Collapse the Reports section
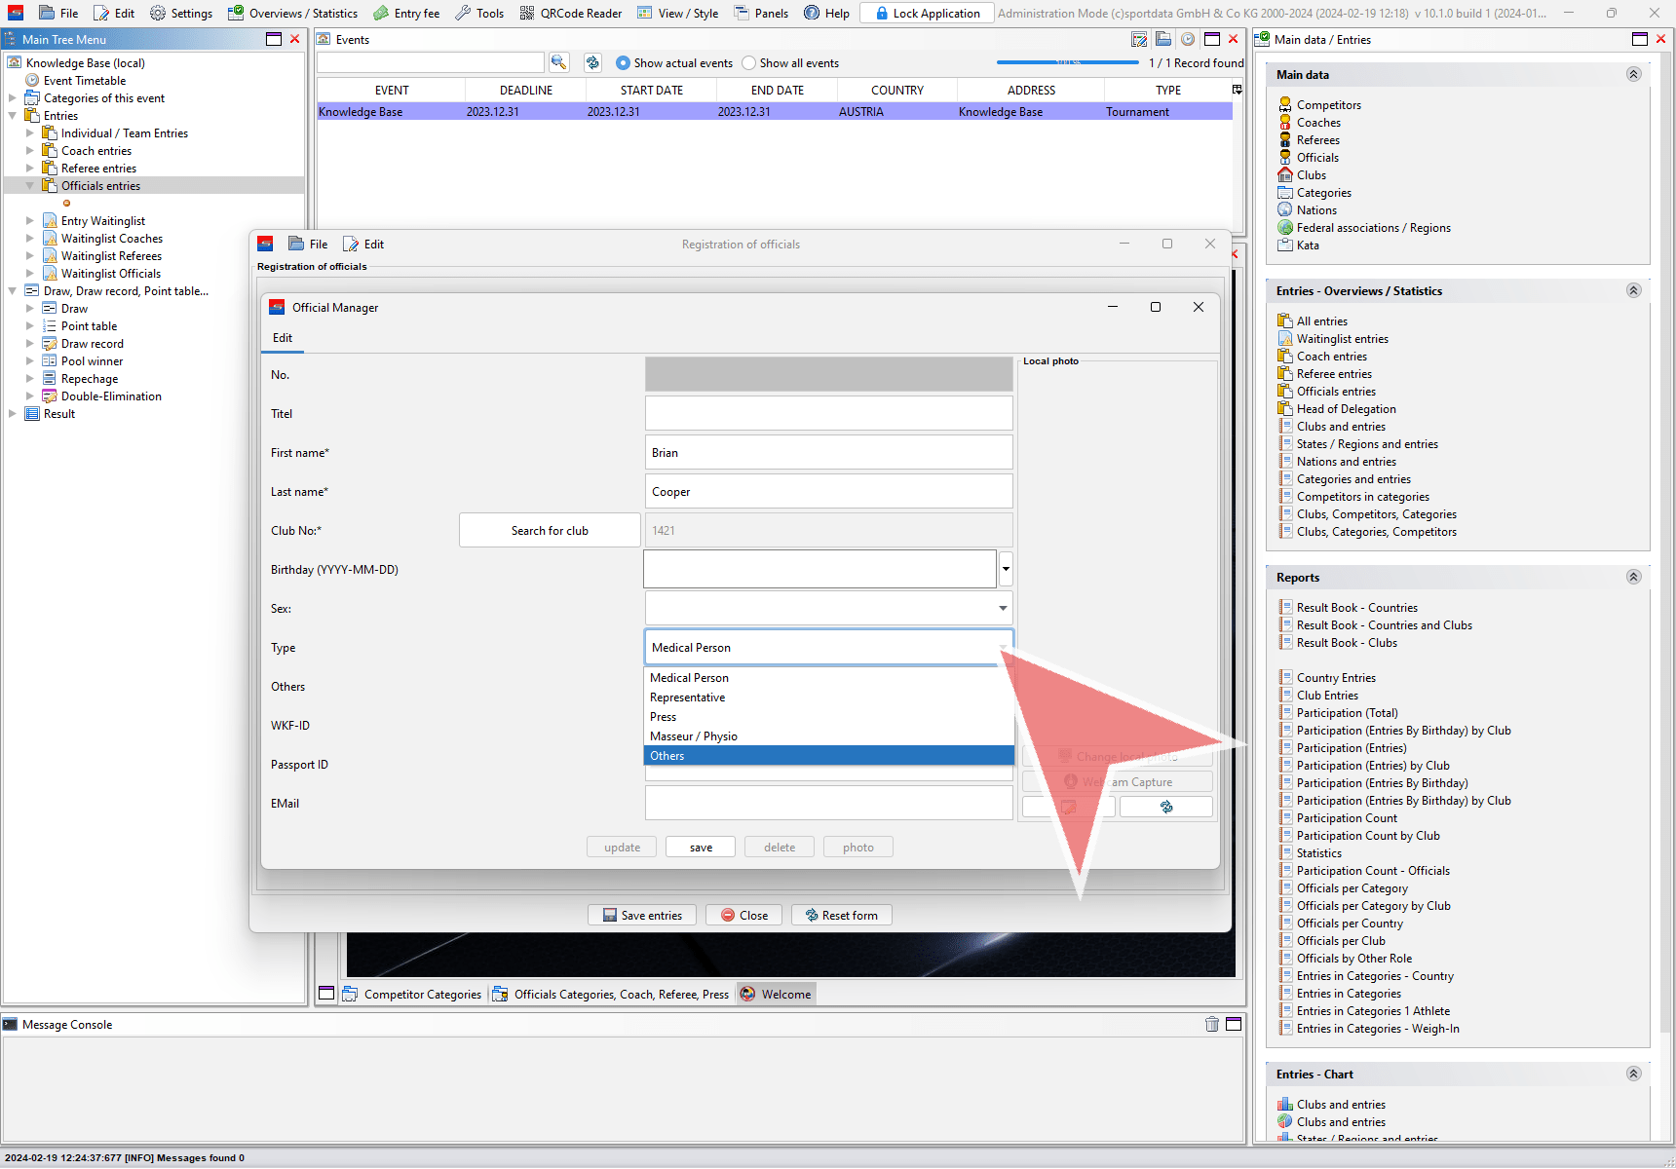The image size is (1676, 1169). 1634,577
